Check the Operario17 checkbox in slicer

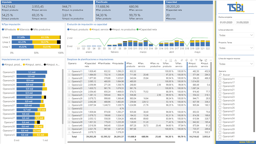point(220,82)
